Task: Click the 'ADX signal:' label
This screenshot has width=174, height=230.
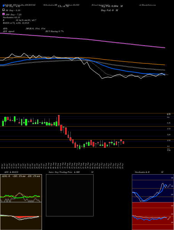Action: pyautogui.click(x=9, y=31)
